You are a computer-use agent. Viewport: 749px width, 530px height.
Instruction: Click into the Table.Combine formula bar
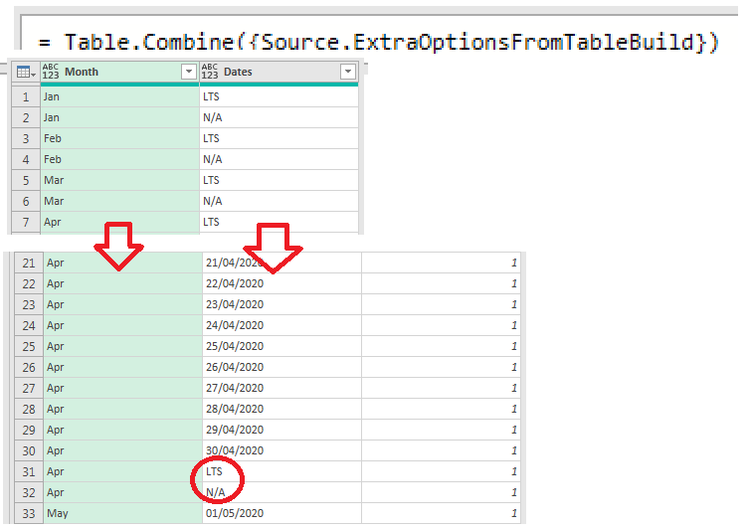(378, 42)
